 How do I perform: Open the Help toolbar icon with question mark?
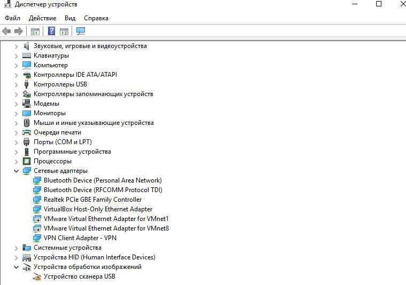[x=51, y=31]
